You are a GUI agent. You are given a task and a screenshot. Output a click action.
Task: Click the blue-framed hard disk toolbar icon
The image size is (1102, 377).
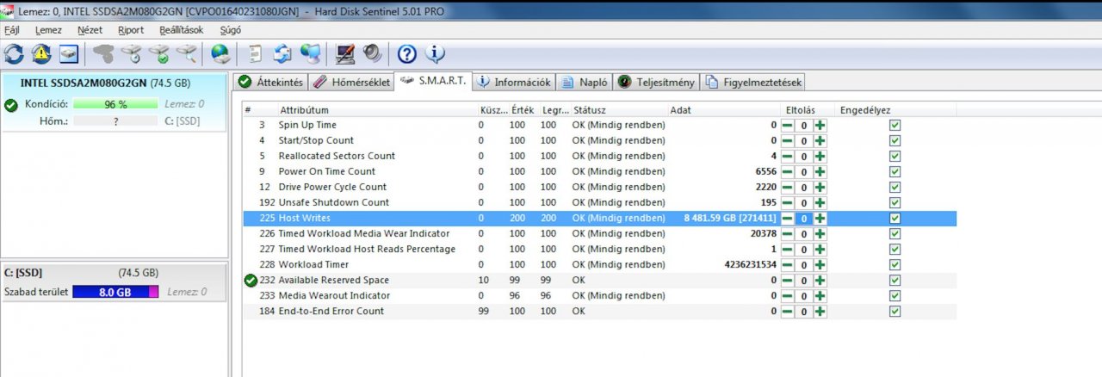(69, 54)
